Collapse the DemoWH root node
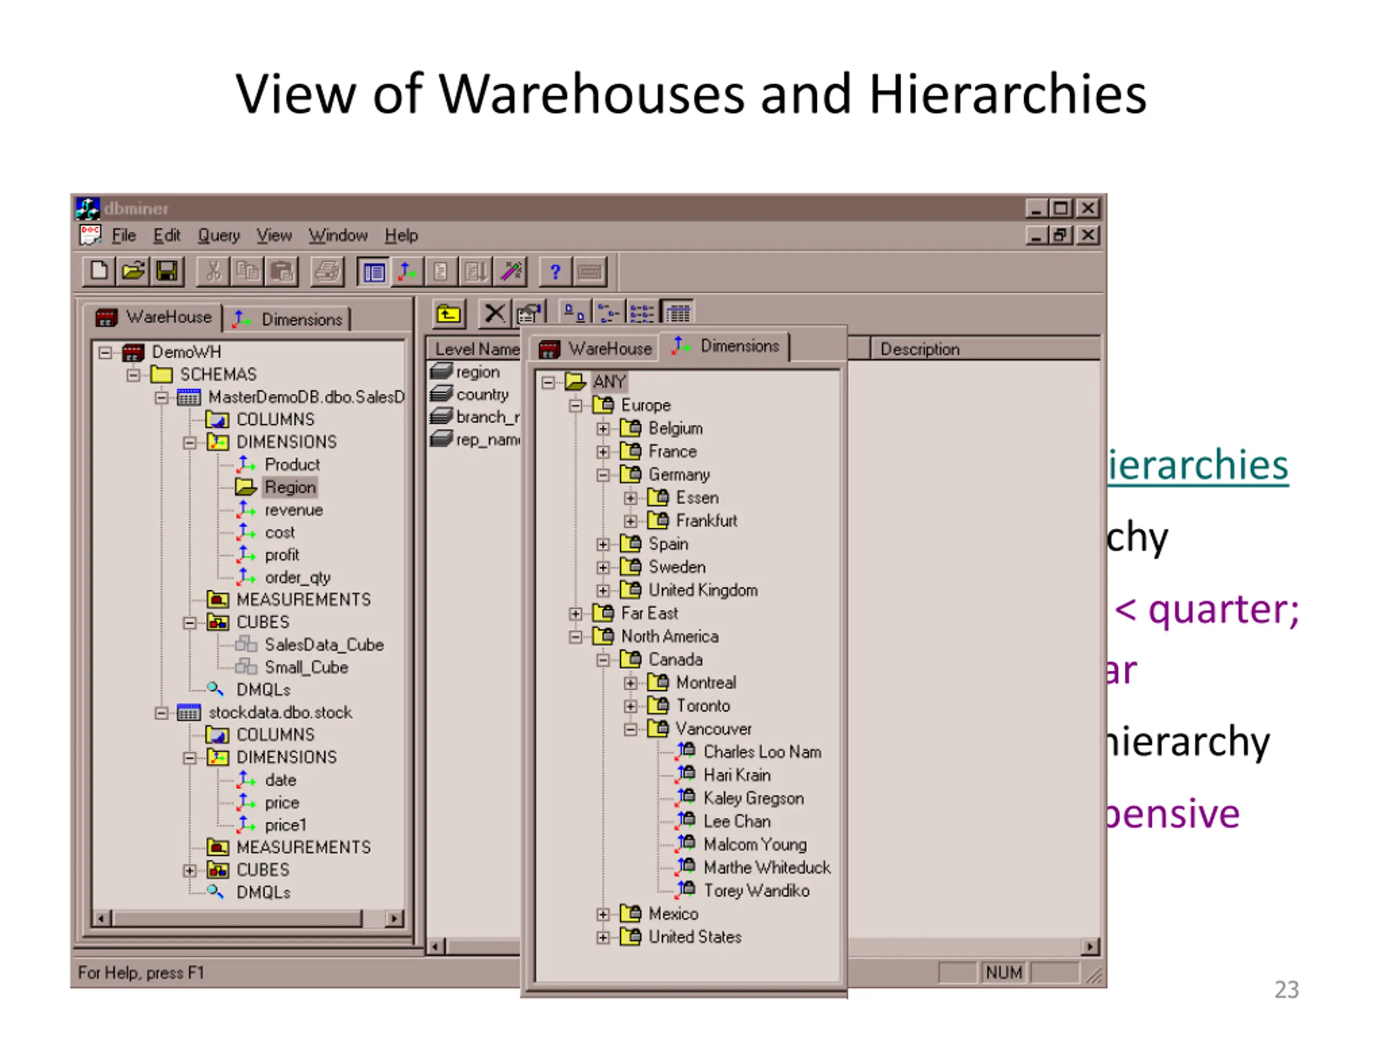The image size is (1383, 1037). pos(105,353)
